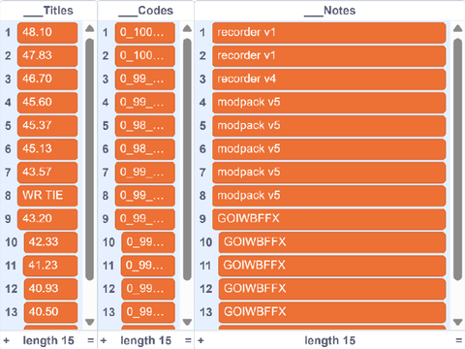This screenshot has height=349, width=465.
Task: Click down arrow of Titles scrollbar
Action: point(90,322)
